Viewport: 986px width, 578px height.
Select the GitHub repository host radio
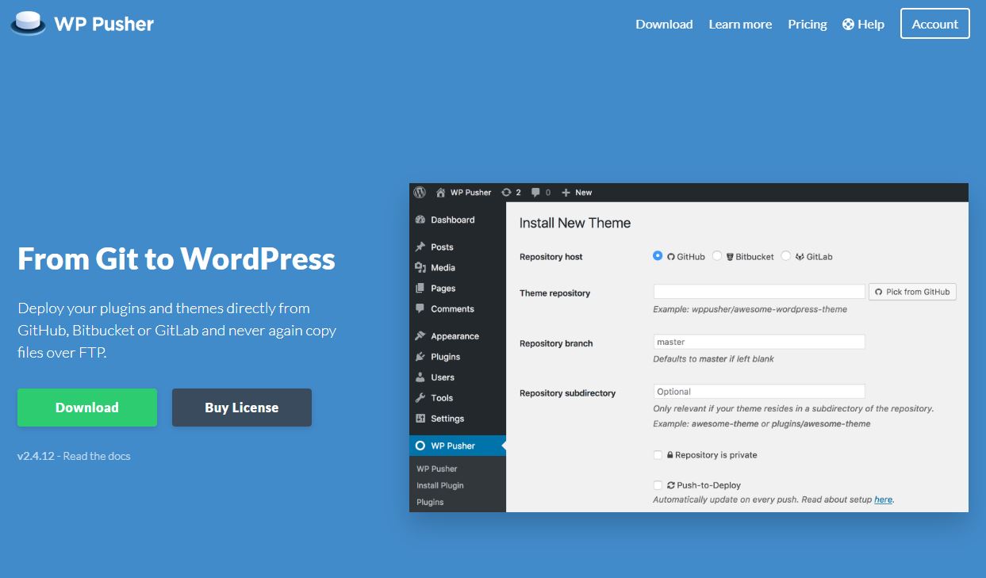click(658, 256)
